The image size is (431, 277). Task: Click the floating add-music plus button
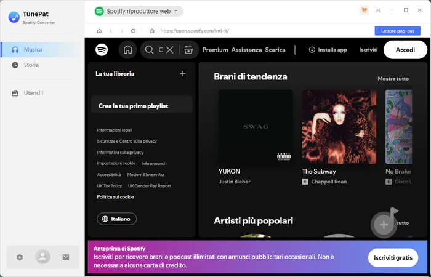click(x=384, y=225)
